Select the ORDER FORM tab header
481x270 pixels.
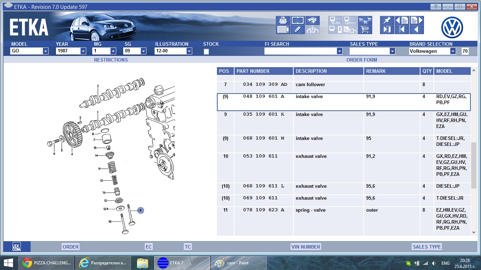pyautogui.click(x=362, y=60)
